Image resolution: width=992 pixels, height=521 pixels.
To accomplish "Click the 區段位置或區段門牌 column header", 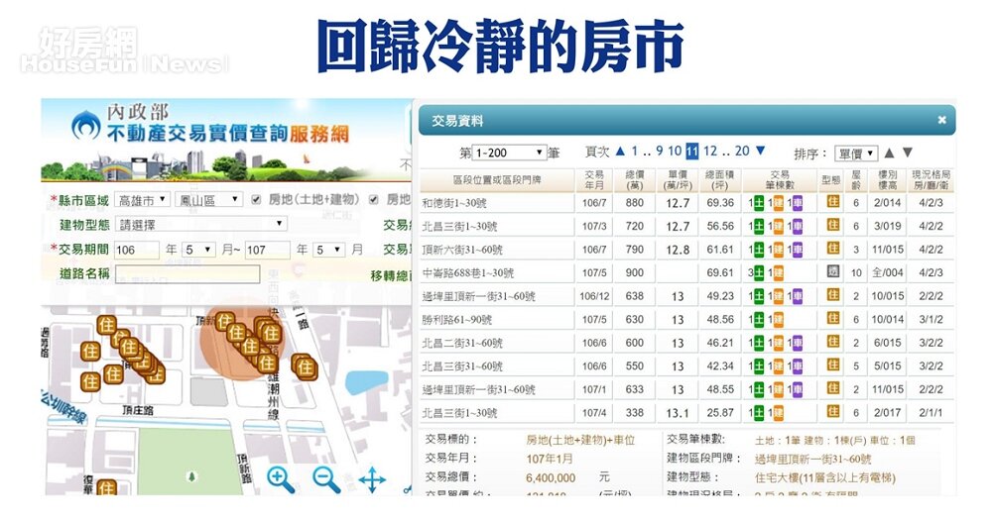I will pyautogui.click(x=497, y=180).
